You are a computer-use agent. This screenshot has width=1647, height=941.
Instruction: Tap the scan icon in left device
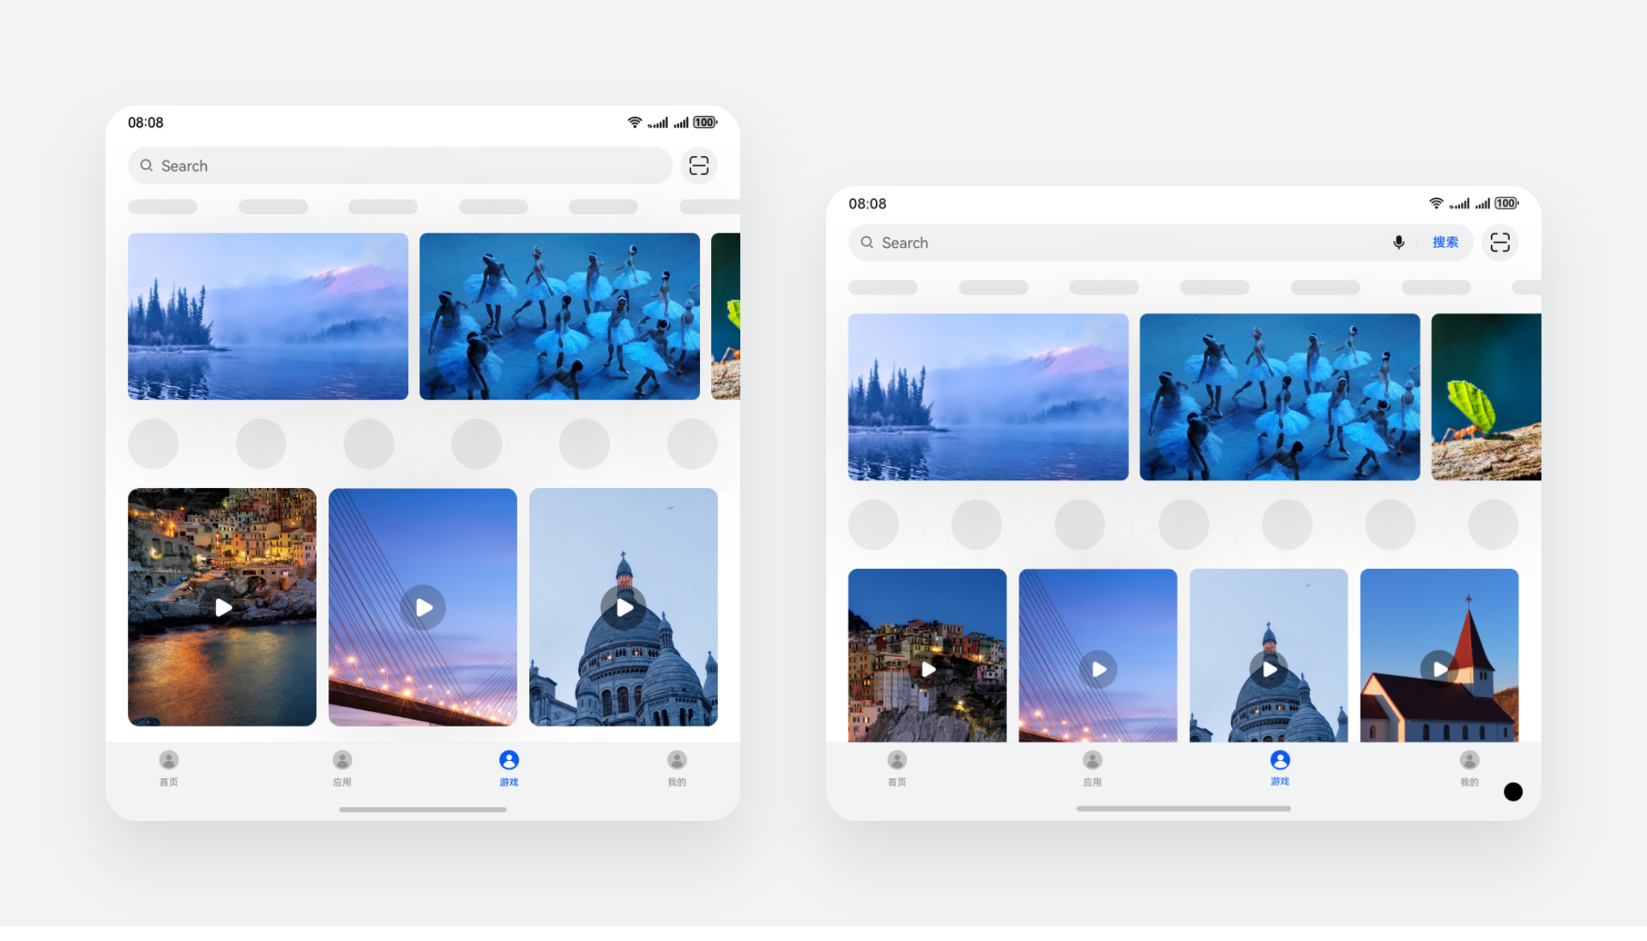click(698, 166)
